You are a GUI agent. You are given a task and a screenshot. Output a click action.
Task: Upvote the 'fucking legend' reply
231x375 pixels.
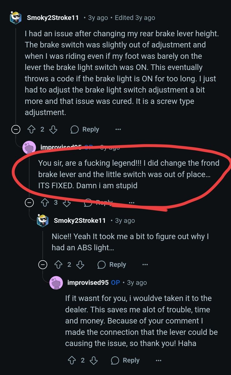[45, 202]
